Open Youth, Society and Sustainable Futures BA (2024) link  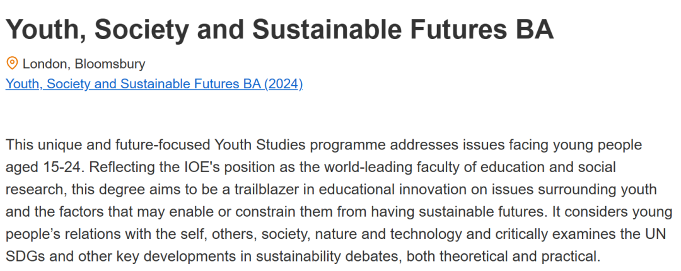[154, 84]
